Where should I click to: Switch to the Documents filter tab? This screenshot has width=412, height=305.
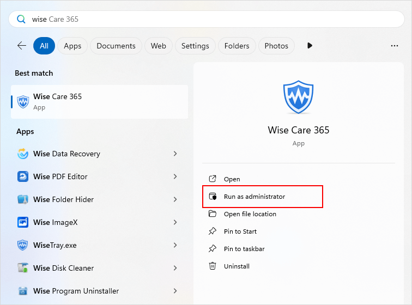point(116,46)
